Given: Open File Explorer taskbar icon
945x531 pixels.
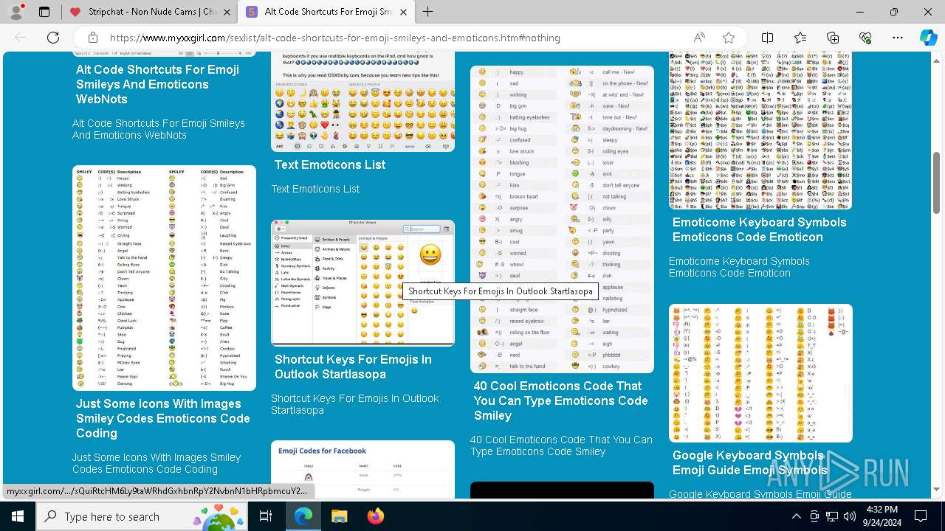Looking at the screenshot, I should coord(339,516).
